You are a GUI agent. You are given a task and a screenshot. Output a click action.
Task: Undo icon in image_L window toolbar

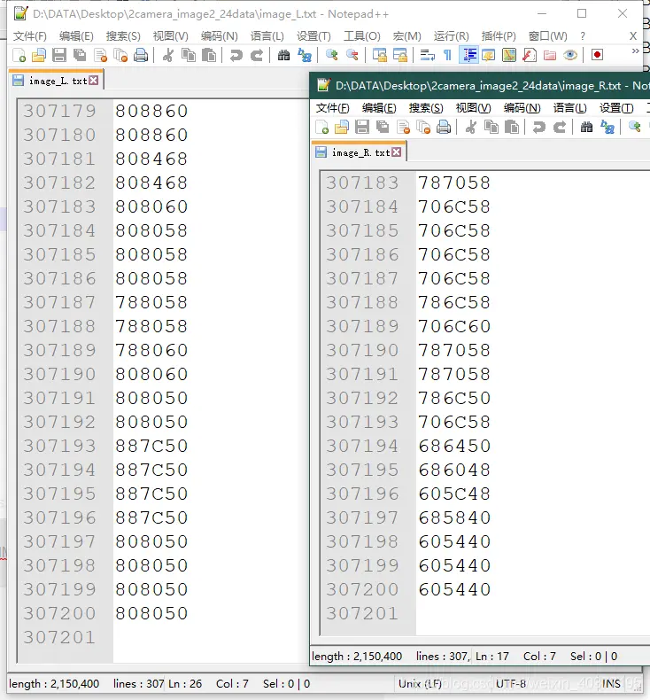click(x=236, y=55)
